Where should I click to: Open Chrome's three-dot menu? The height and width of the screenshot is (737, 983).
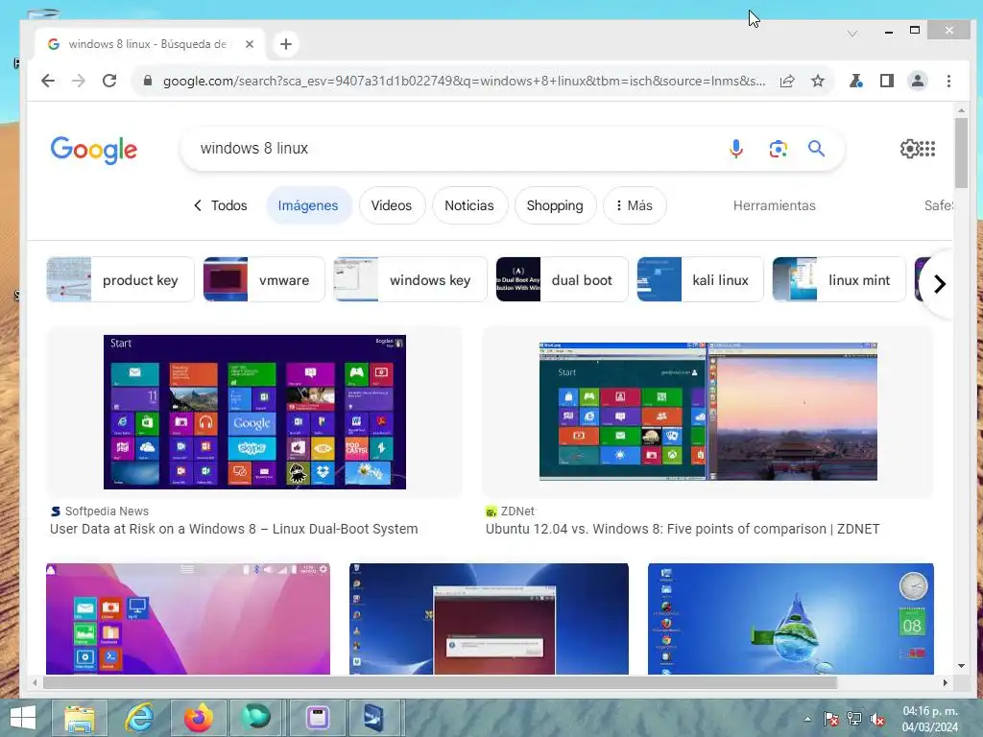click(948, 81)
